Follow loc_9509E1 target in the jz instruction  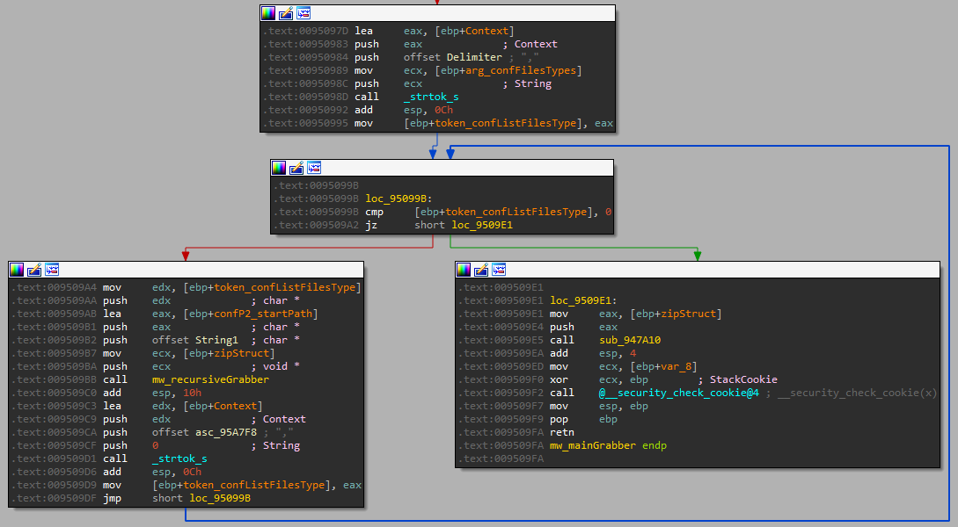pos(482,225)
